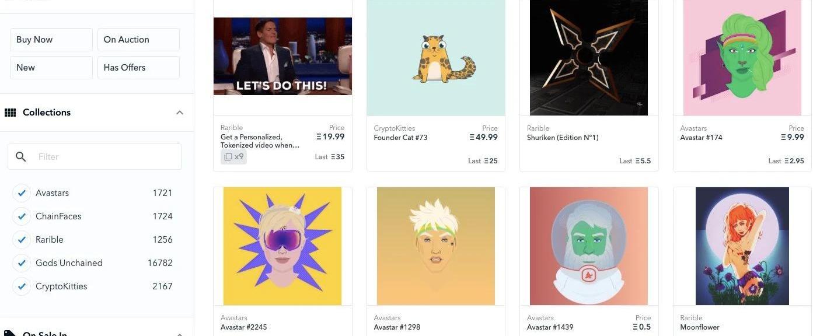This screenshot has width=827, height=336.
Task: Uncheck the Gods Unchained collection checkbox
Action: pyautogui.click(x=22, y=263)
